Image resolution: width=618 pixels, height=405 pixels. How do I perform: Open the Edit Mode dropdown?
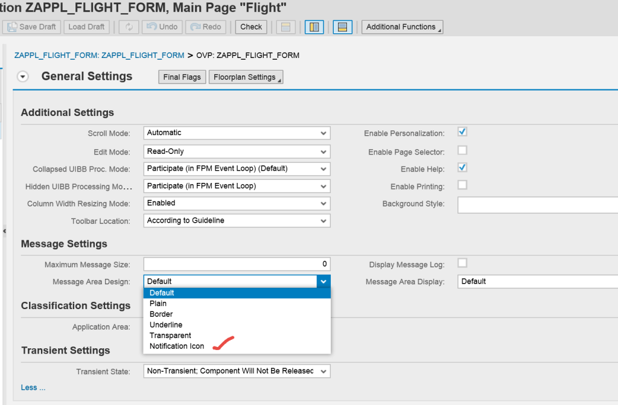click(237, 151)
